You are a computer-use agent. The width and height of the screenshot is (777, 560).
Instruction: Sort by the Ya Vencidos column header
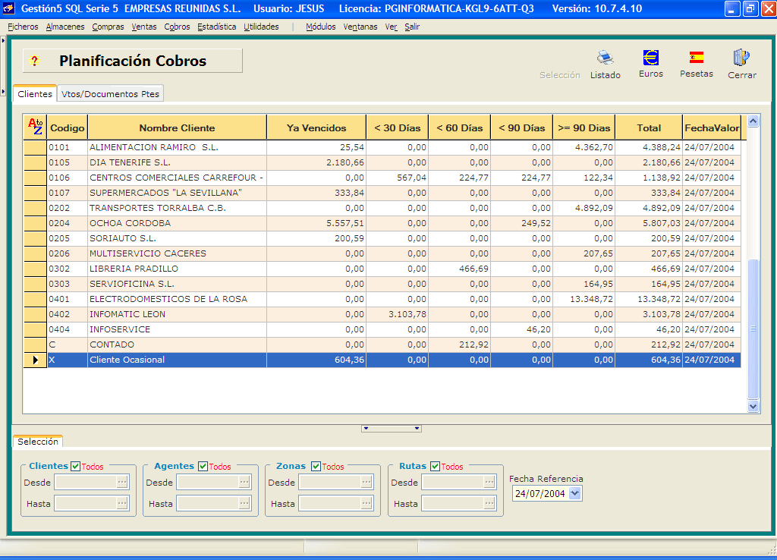[316, 127]
